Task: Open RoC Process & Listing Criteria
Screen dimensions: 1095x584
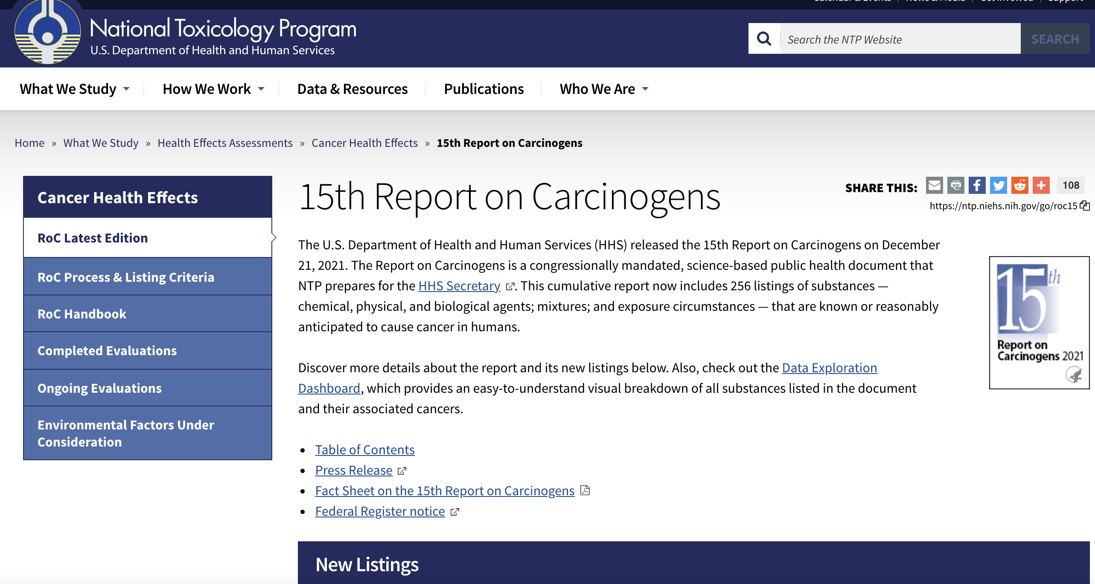Action: click(x=148, y=277)
